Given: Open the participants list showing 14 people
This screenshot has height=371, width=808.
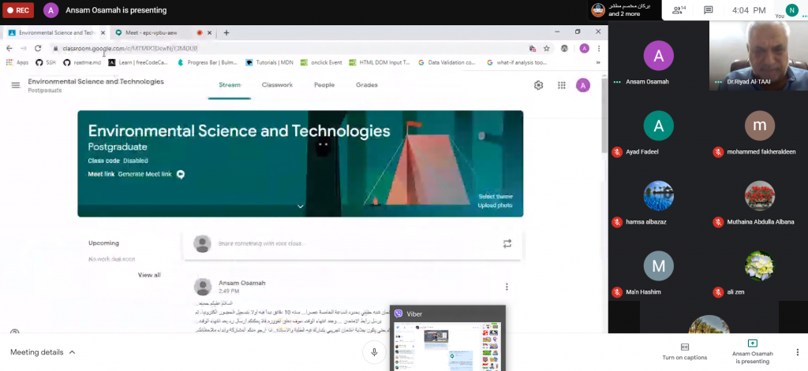Looking at the screenshot, I should tap(677, 10).
